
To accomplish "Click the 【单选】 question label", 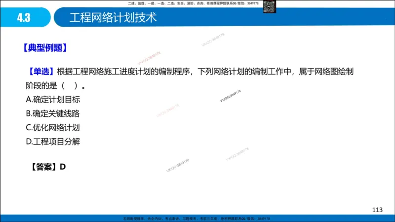I will click(x=41, y=72).
